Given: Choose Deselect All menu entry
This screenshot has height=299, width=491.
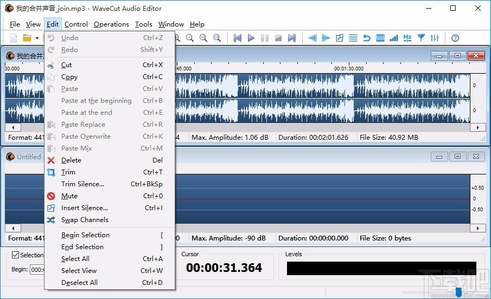Looking at the screenshot, I should [110, 282].
